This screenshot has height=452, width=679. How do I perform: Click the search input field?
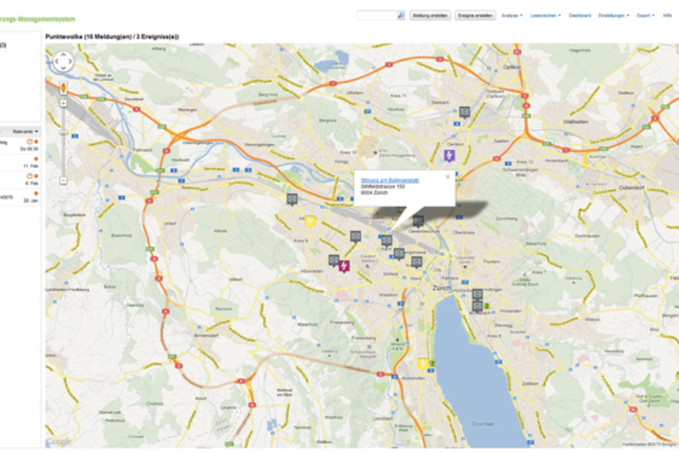[x=376, y=15]
